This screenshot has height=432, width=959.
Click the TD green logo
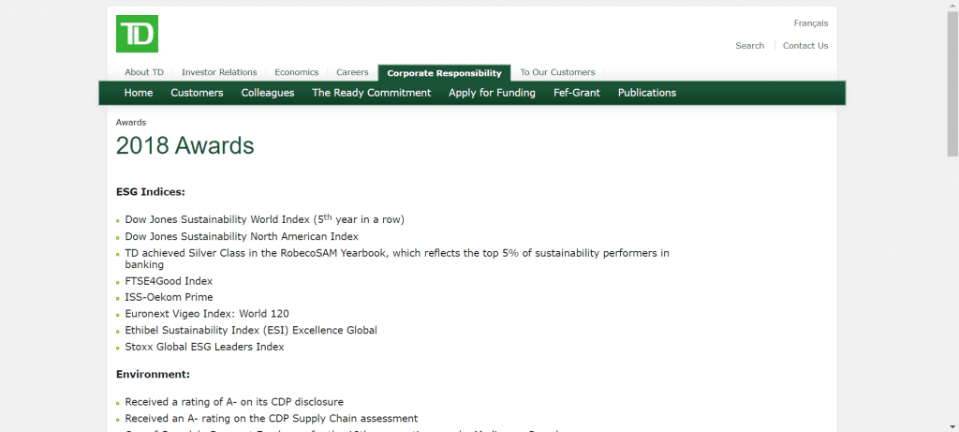click(x=137, y=34)
